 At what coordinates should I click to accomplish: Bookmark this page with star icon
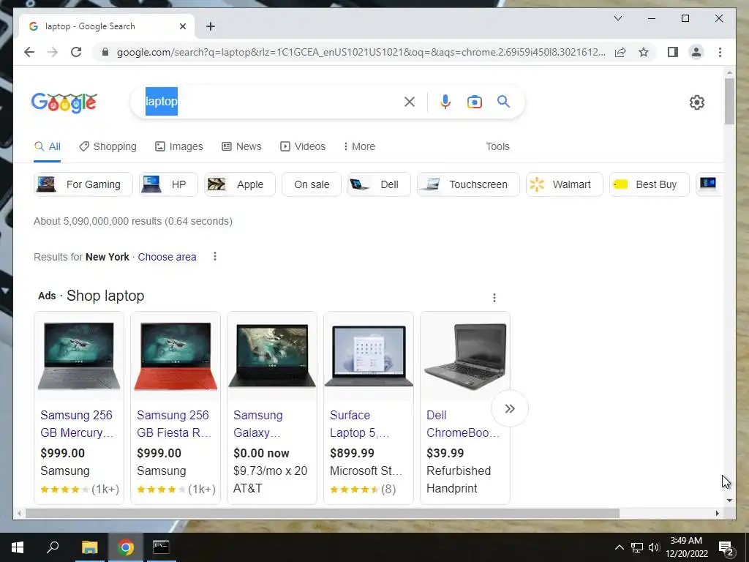click(x=644, y=52)
